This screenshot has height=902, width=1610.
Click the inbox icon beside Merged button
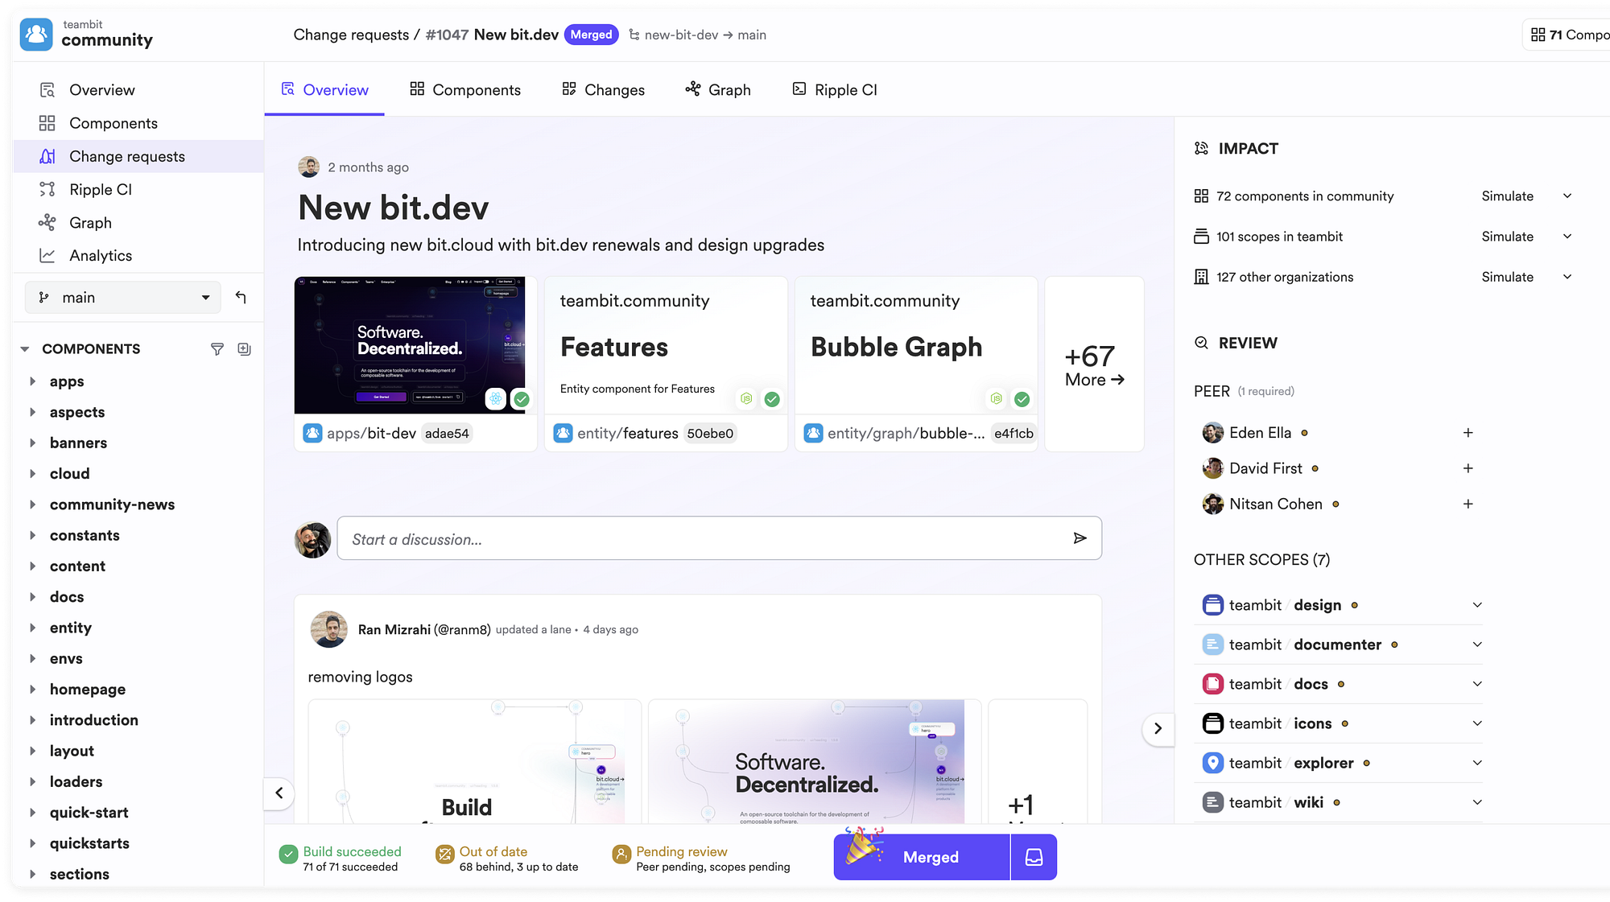click(x=1034, y=858)
